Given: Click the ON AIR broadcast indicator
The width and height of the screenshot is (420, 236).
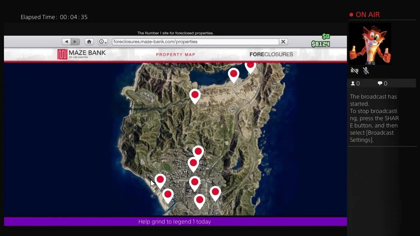Looking at the screenshot, I should click(x=365, y=15).
